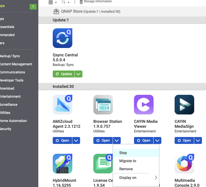Click the CAYIN MediaSign app icon
Image resolution: width=206 pixels, height=187 pixels.
184,105
